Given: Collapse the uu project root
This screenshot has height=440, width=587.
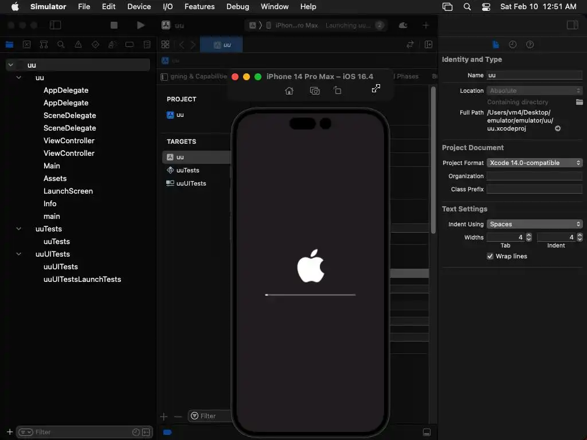Looking at the screenshot, I should pos(11,65).
